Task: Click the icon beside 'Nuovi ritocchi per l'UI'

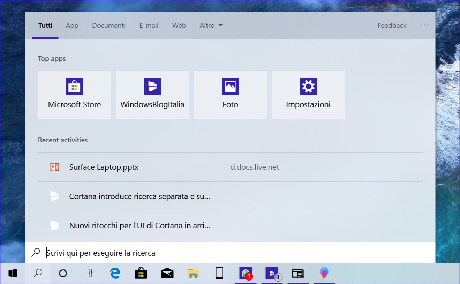Action: (x=54, y=226)
